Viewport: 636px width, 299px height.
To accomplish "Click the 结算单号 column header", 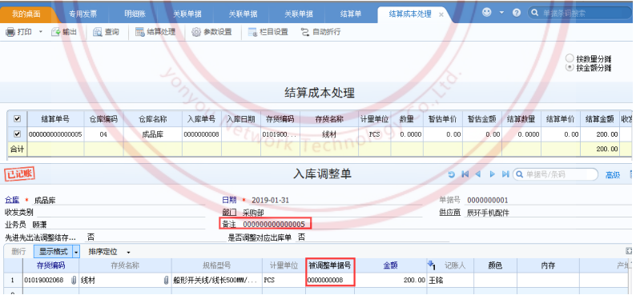I will (x=55, y=119).
